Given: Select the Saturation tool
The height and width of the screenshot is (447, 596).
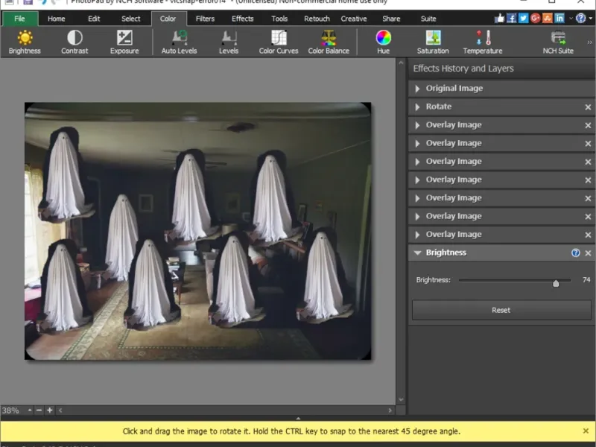Looking at the screenshot, I should pos(433,42).
